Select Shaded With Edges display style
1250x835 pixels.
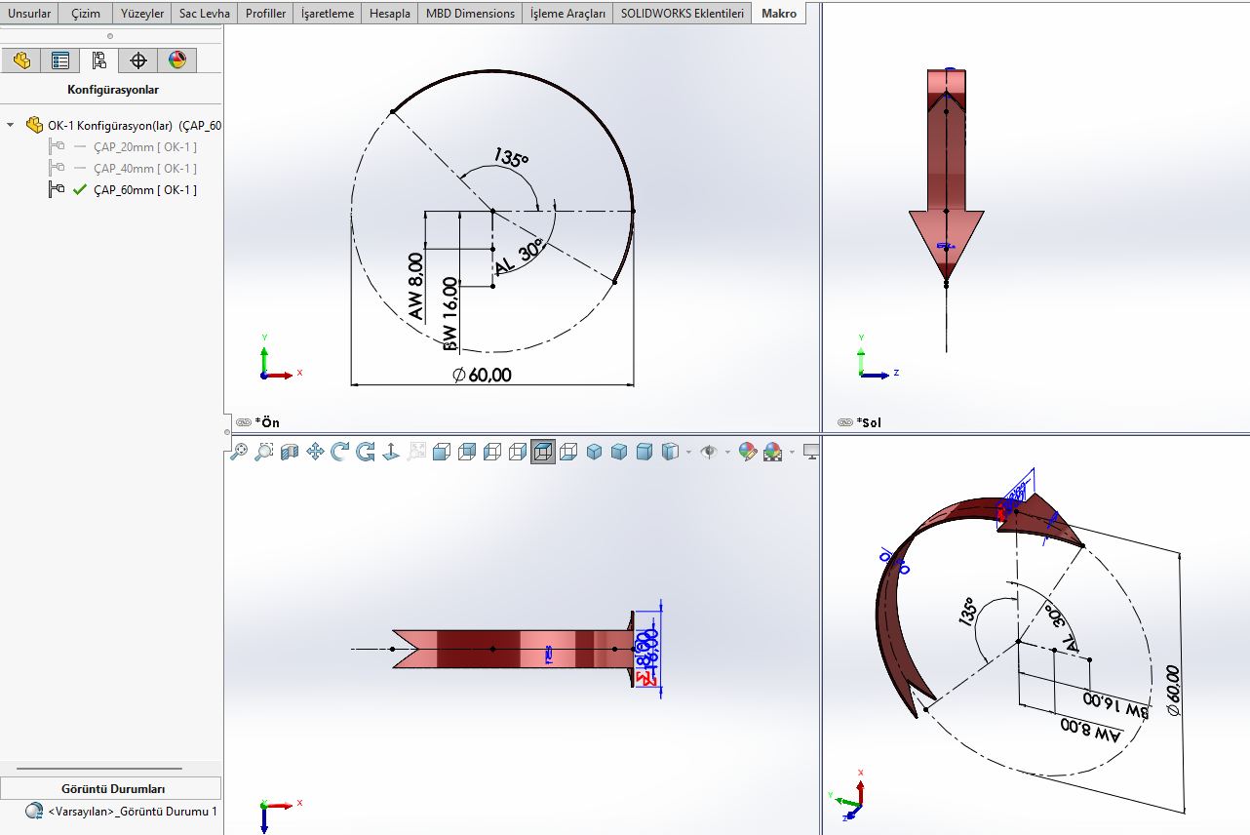pyautogui.click(x=442, y=452)
